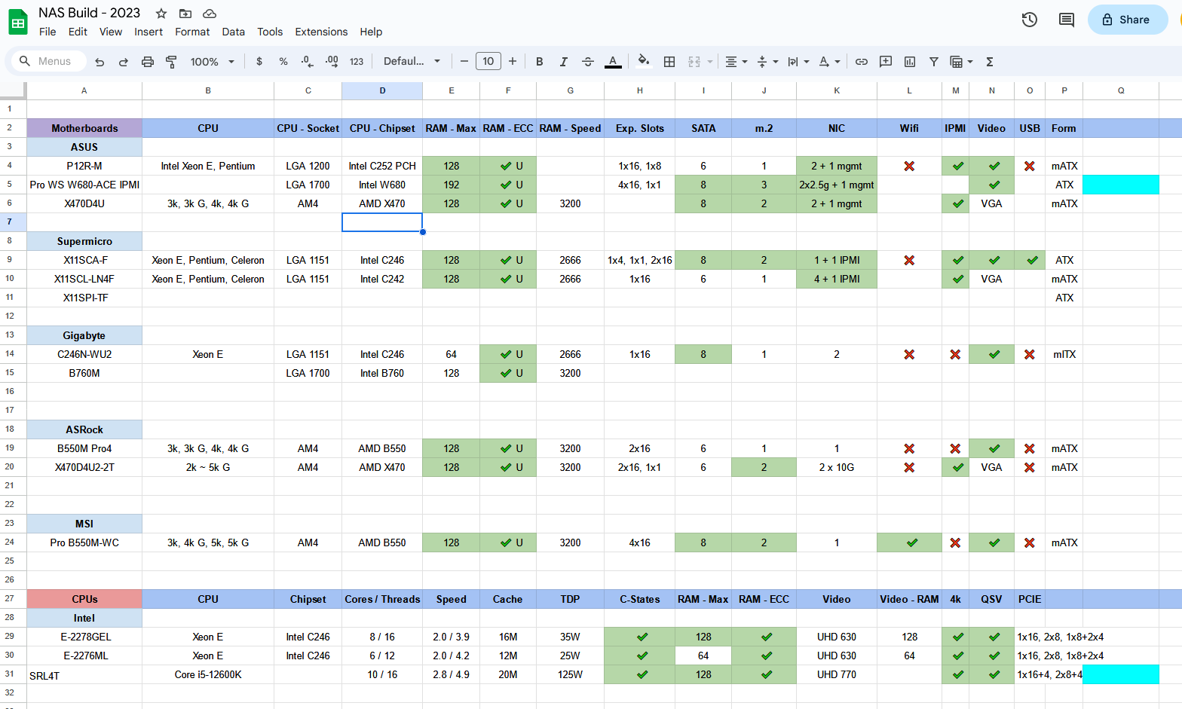Check cloud save status icon
Image resolution: width=1182 pixels, height=709 pixels.
[x=210, y=14]
